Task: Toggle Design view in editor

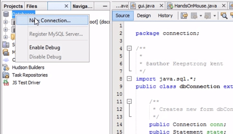Action: tap(144, 15)
